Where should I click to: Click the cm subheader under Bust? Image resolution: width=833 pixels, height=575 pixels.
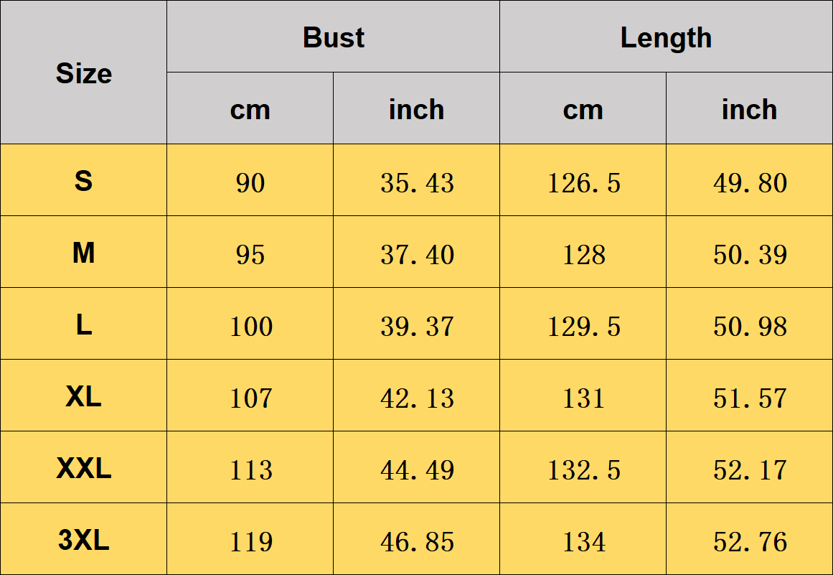250,109
